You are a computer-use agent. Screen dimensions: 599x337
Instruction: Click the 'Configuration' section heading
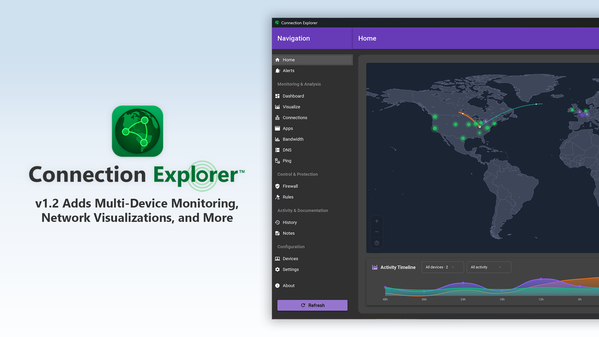point(291,247)
